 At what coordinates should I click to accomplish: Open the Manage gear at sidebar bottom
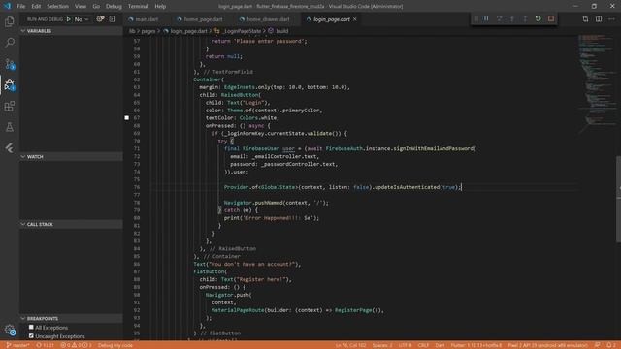10,330
